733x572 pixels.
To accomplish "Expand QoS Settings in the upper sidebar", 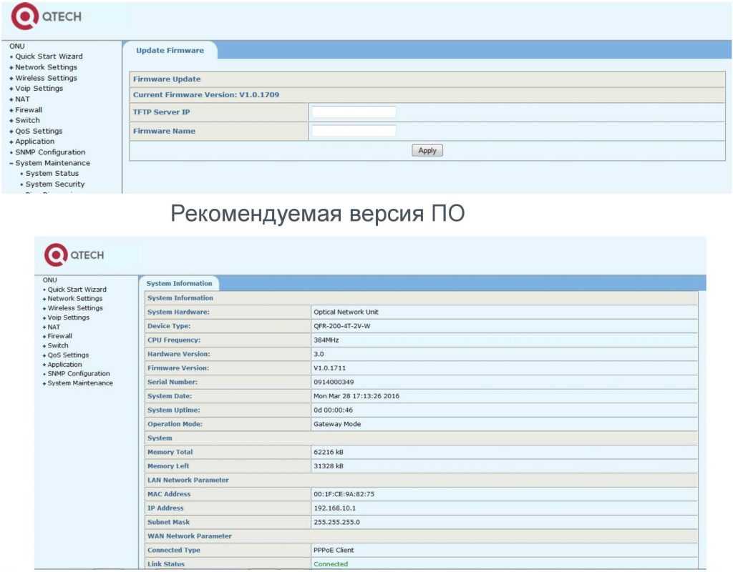I will coord(39,132).
